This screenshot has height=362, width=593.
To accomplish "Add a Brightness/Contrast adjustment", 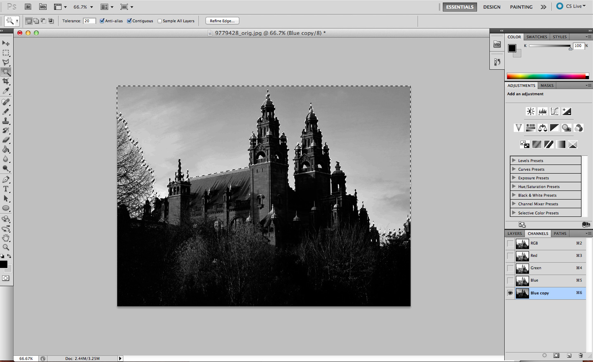I will coord(531,111).
